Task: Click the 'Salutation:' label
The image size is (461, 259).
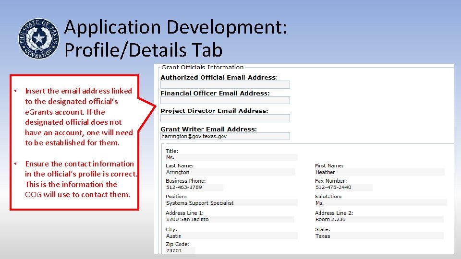Action: 328,197
